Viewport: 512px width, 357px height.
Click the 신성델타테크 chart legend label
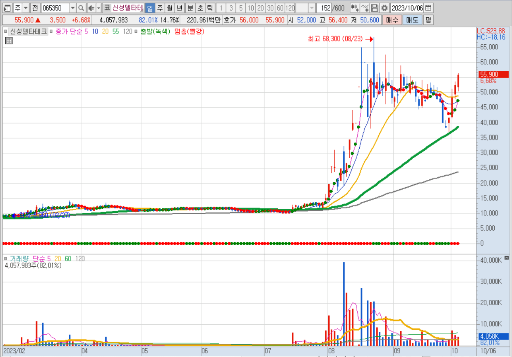tap(28, 31)
